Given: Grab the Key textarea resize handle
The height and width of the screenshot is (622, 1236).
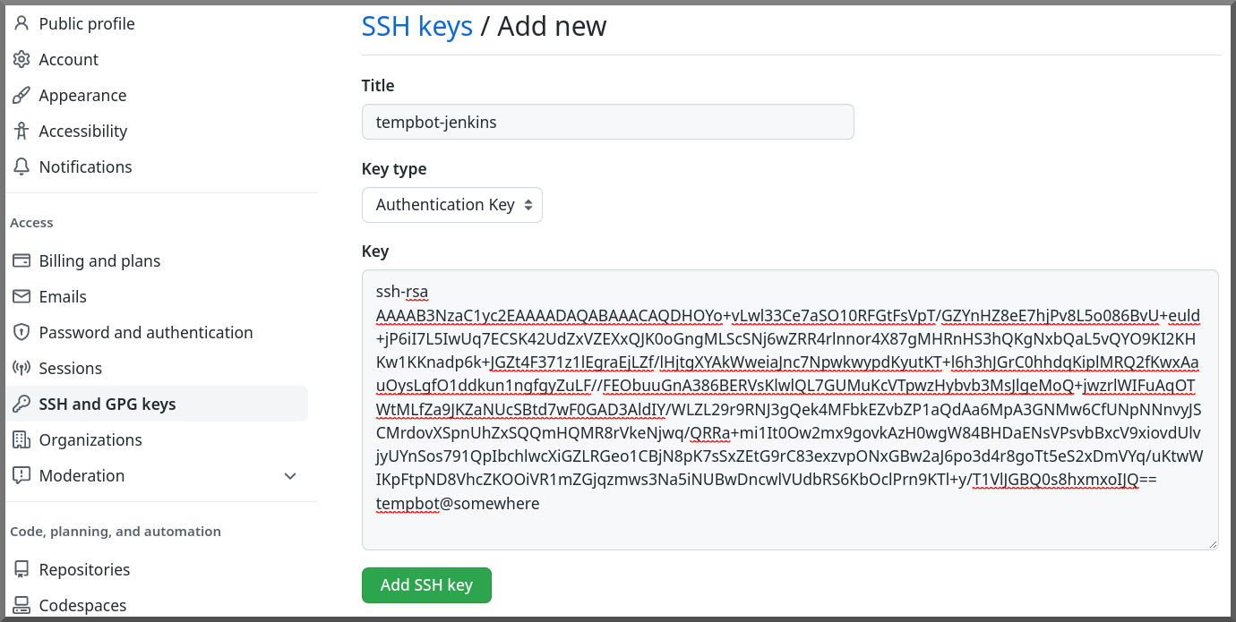Looking at the screenshot, I should (1213, 543).
